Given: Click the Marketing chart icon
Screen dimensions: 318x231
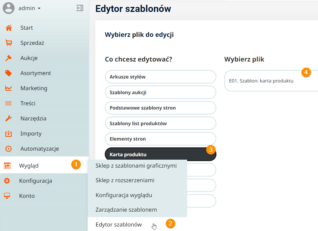Looking at the screenshot, I should coord(8,88).
